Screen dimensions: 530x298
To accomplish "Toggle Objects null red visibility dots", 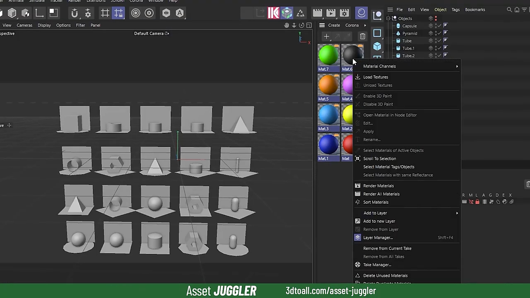I will (x=436, y=18).
